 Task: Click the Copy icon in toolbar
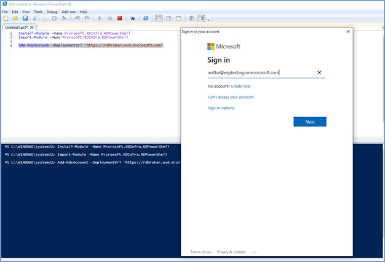(x=44, y=18)
